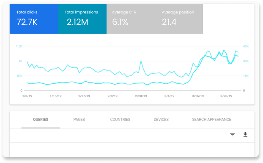This screenshot has width=263, height=163.
Task: Click the 1/27/19 date label
Action: click(84, 96)
